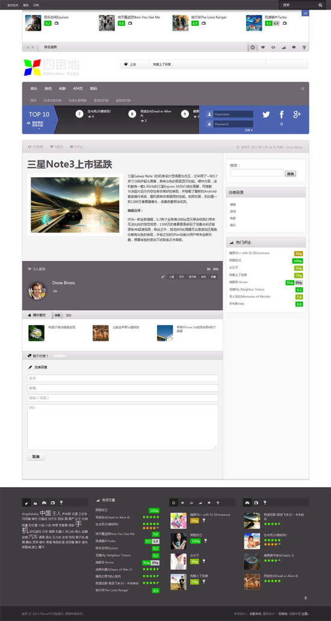The width and height of the screenshot is (331, 621).
Task: Open the Facebook share icon
Action: point(282,115)
